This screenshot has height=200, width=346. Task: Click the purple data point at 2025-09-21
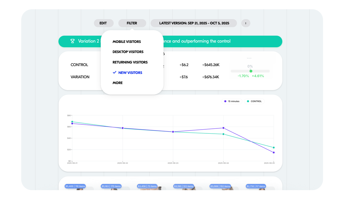(72, 123)
